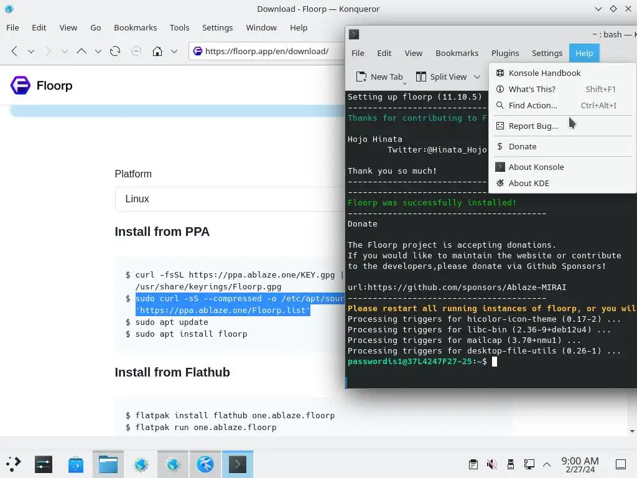Screen dimensions: 637x478
Task: Click New Tab in Konsole toolbar
Action: (x=379, y=77)
